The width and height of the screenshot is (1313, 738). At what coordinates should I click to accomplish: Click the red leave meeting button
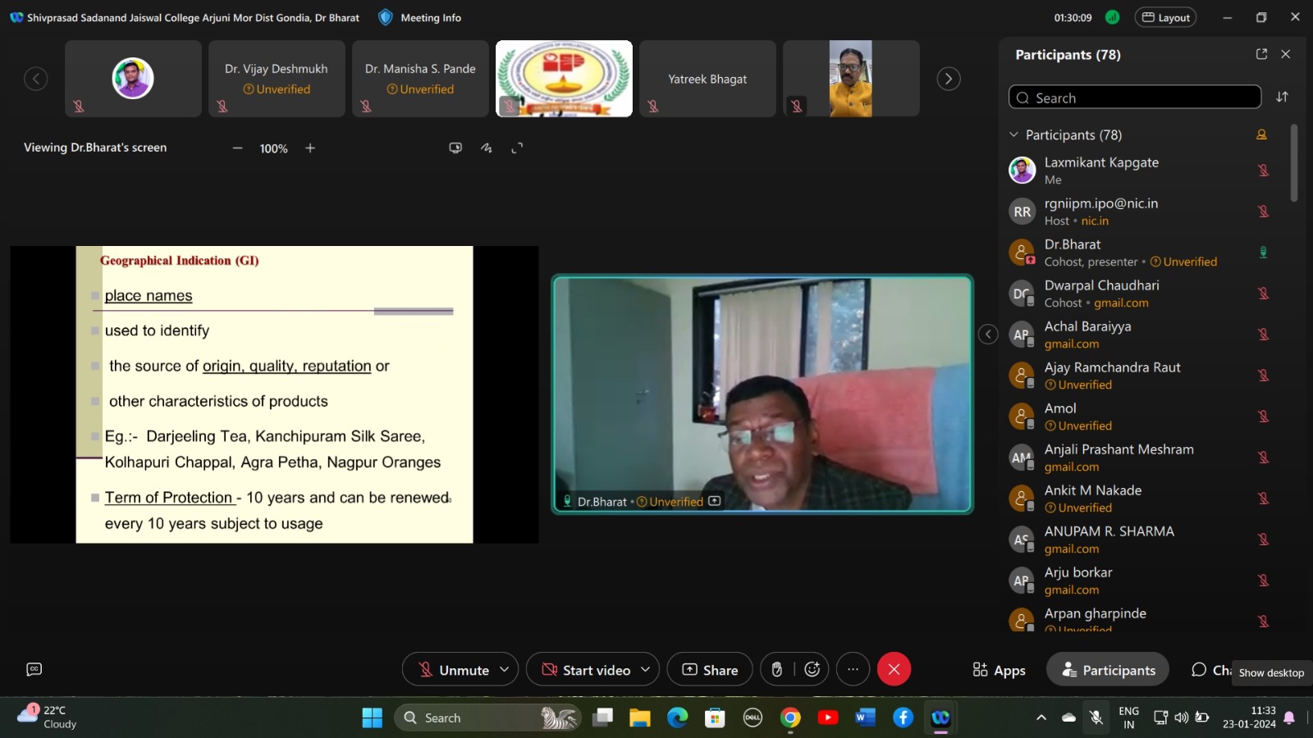[894, 670]
